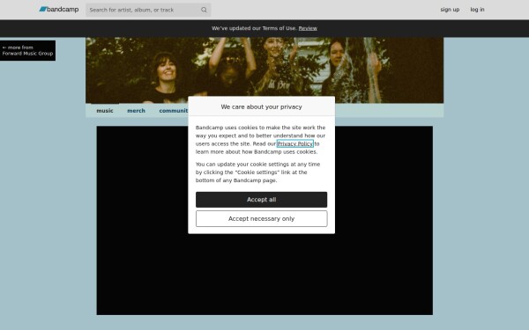Image resolution: width=529 pixels, height=330 pixels.
Task: Choose Accept necessary only
Action: (x=261, y=219)
